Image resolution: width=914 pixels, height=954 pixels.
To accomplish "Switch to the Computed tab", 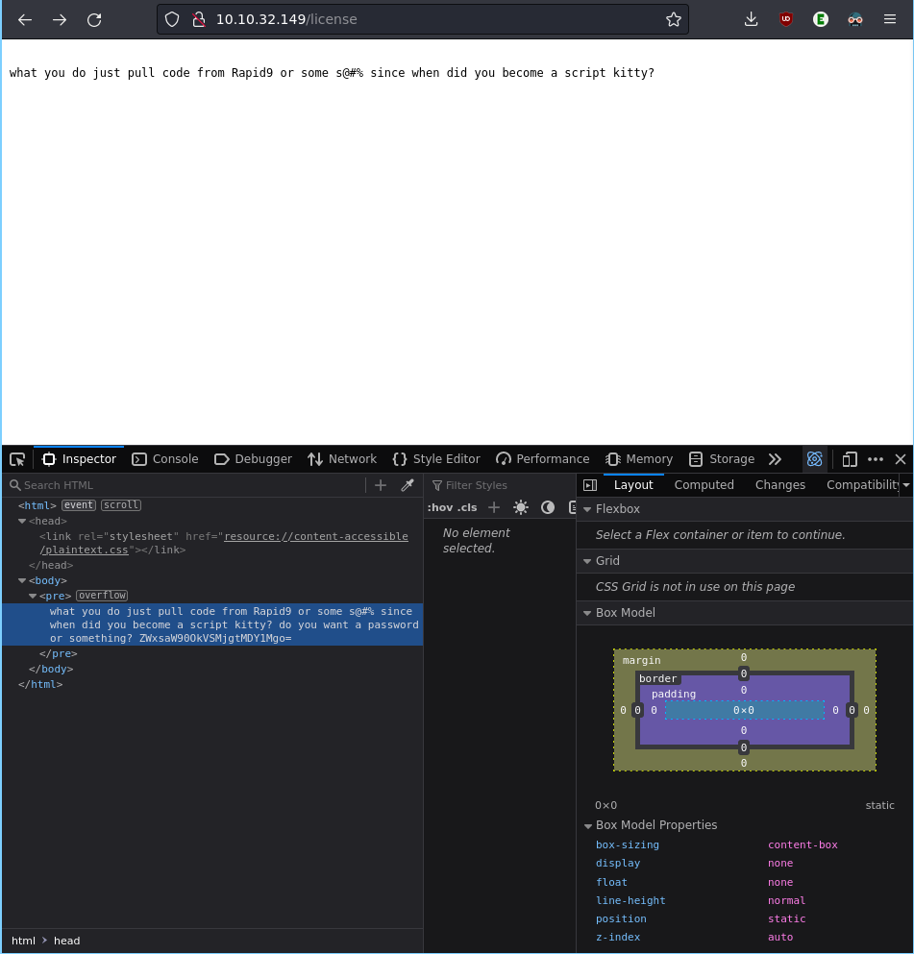I will click(704, 485).
